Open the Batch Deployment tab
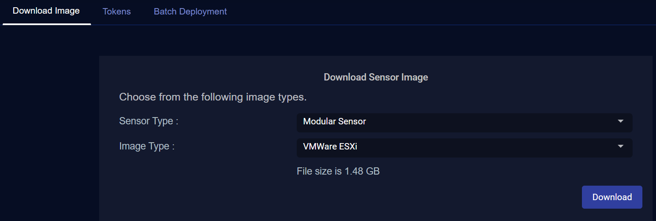 (x=190, y=11)
